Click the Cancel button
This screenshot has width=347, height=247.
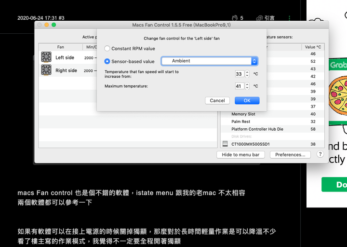pyautogui.click(x=217, y=100)
